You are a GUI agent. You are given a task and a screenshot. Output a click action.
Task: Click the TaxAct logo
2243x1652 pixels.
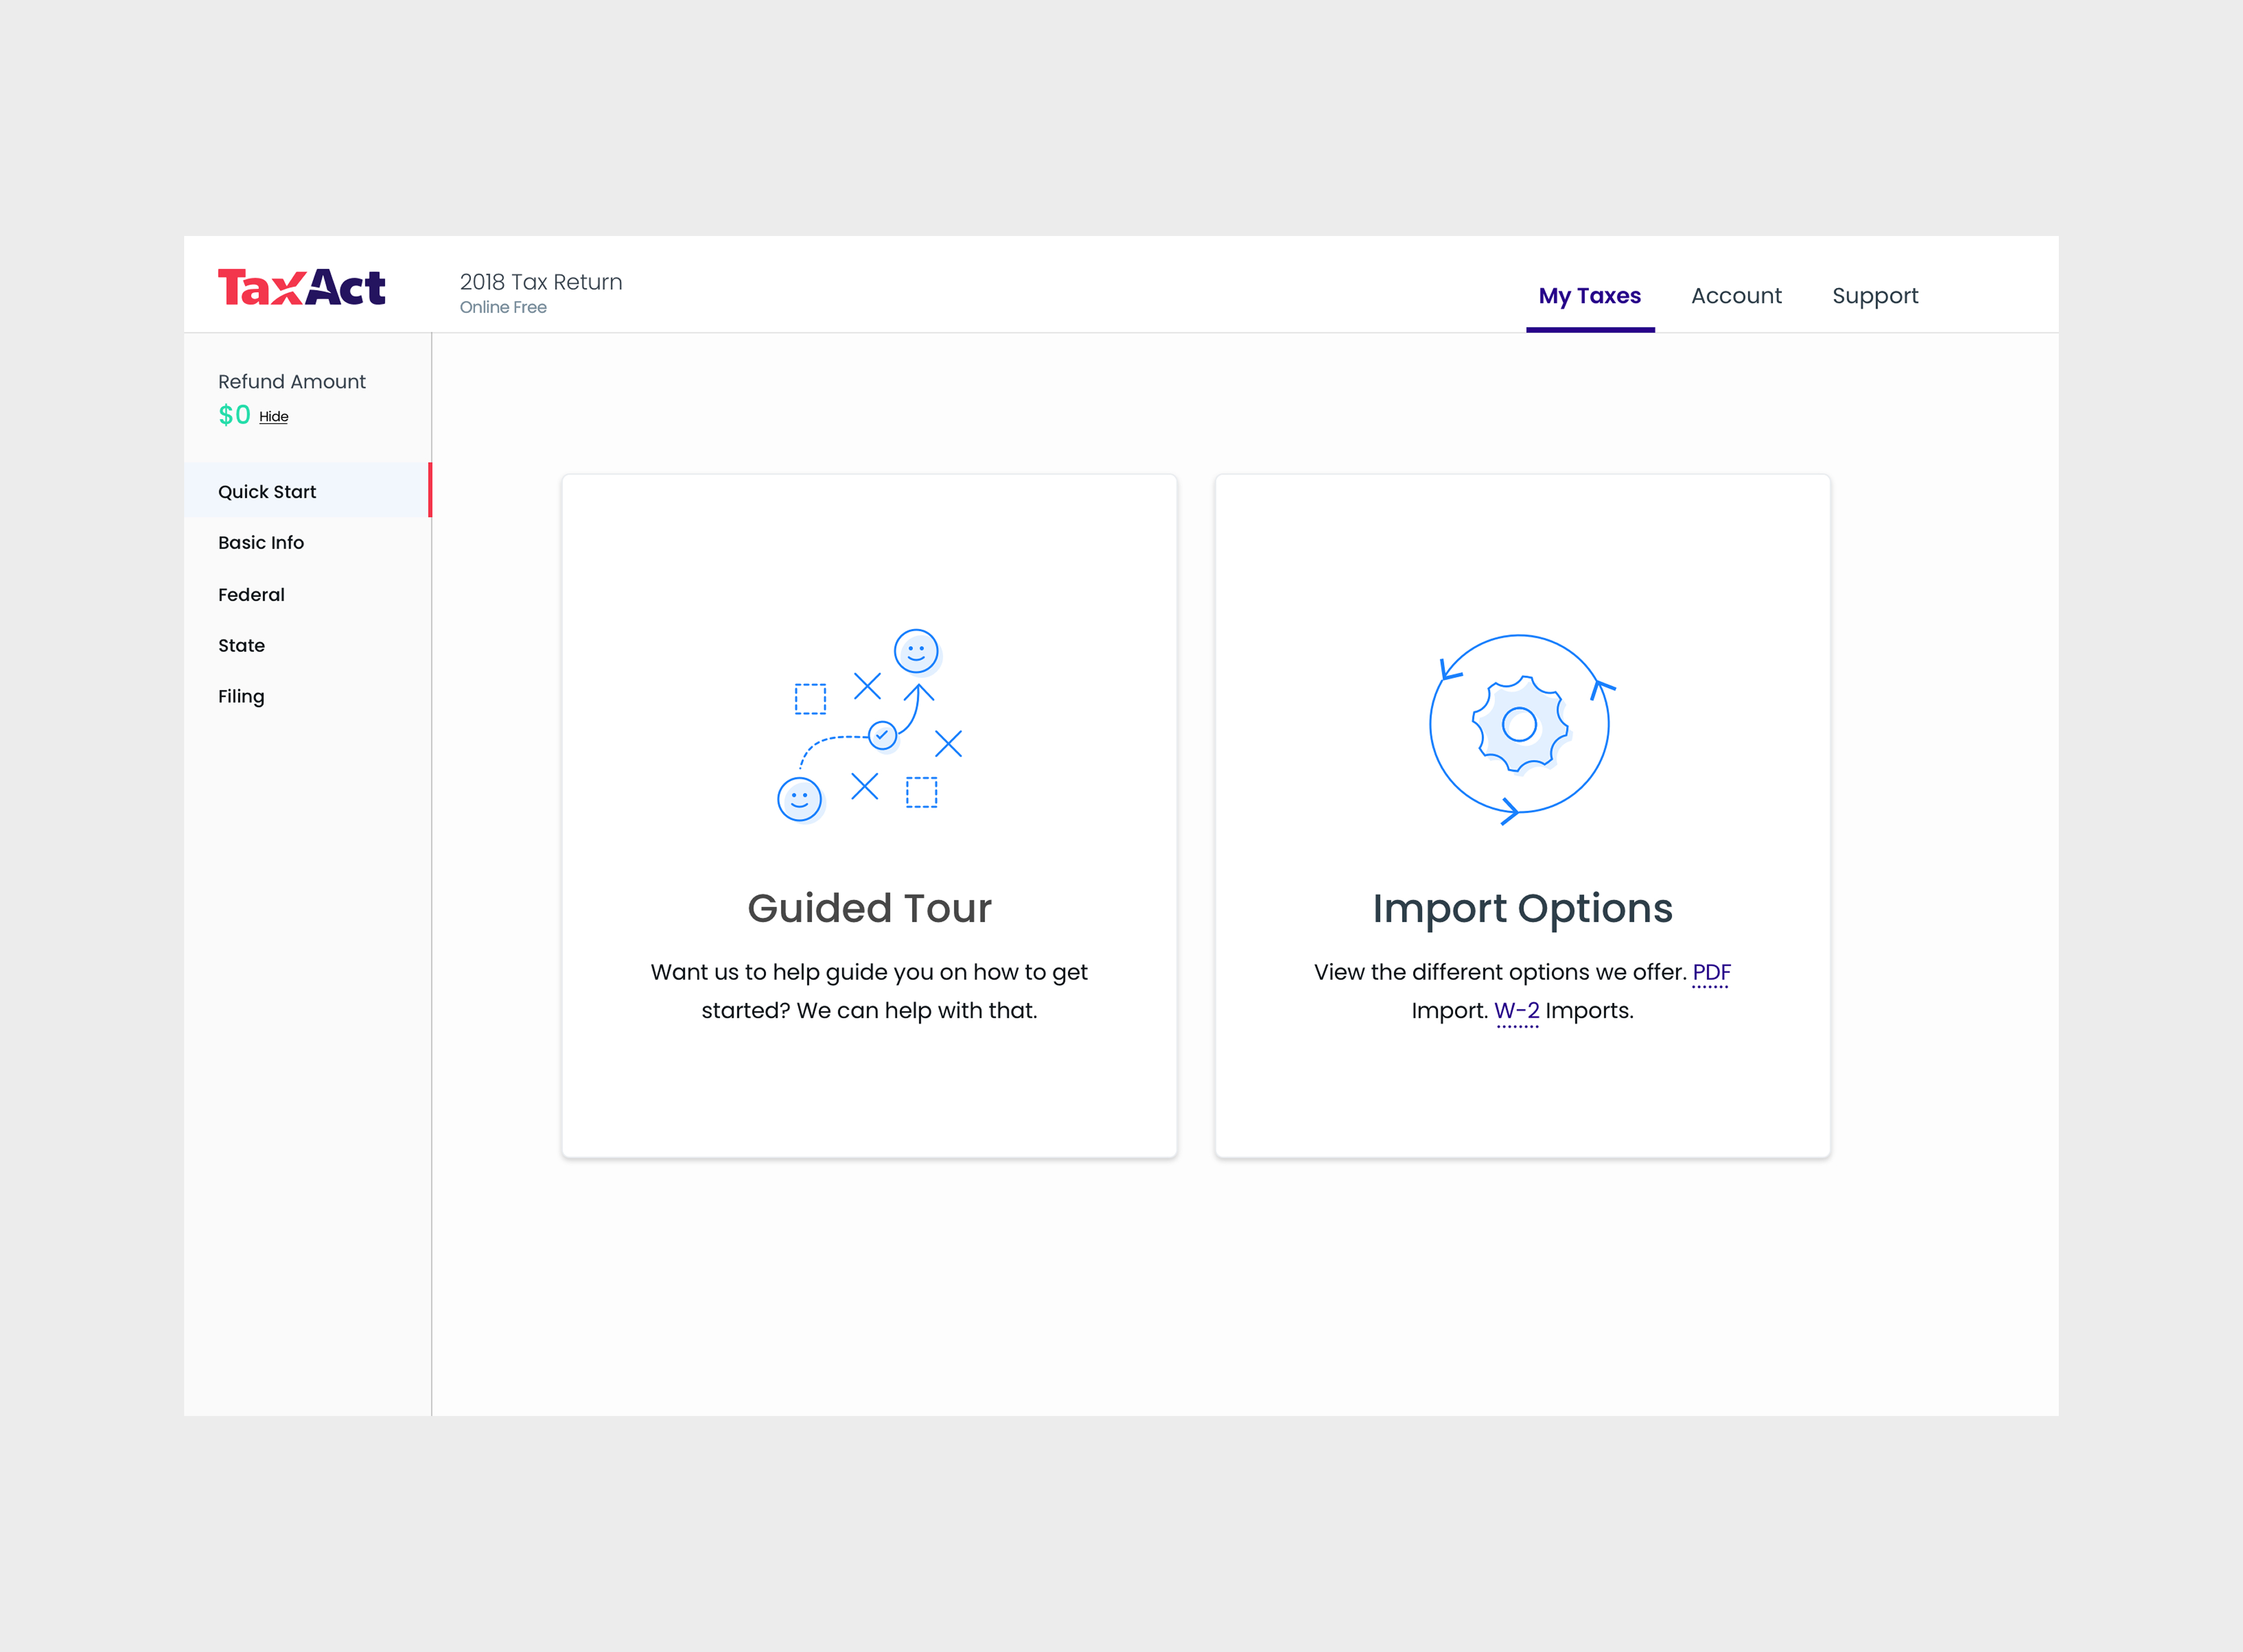point(301,287)
